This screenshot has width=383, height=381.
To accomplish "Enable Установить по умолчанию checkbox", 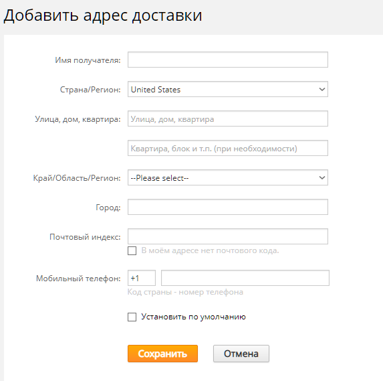I will 132,317.
